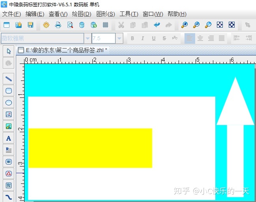Click the decrease indent icon
The image size is (256, 202).
pos(237,38)
